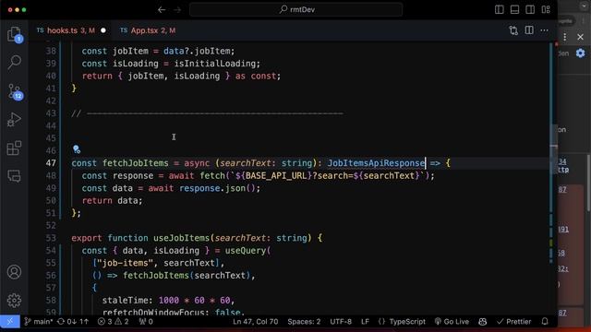This screenshot has height=332, width=591.
Task: Click useJobItems on line 53
Action: pyautogui.click(x=181, y=238)
